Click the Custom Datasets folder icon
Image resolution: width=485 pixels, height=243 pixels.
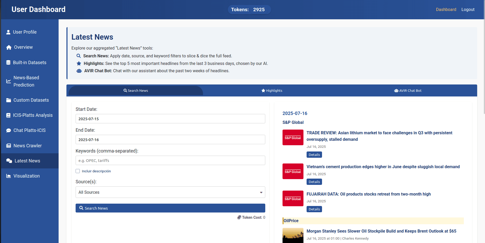[9, 100]
